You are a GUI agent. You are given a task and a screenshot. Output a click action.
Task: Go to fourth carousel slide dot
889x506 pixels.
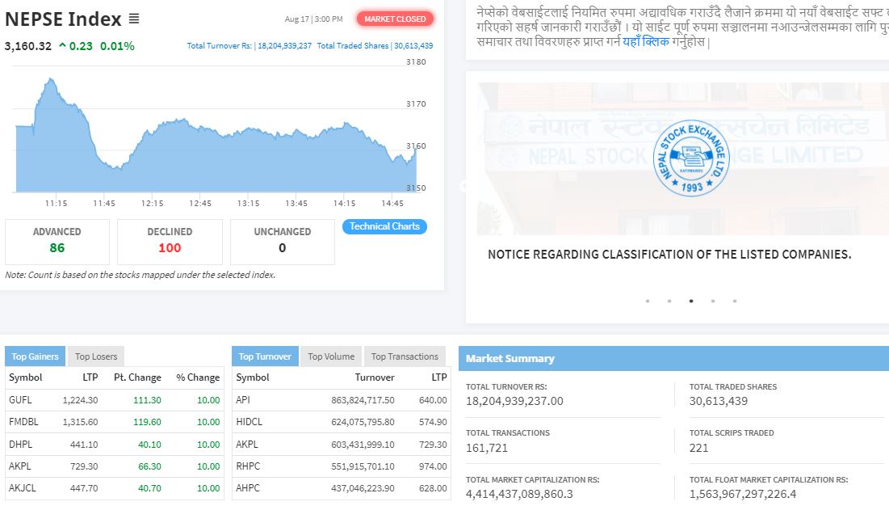[713, 301]
